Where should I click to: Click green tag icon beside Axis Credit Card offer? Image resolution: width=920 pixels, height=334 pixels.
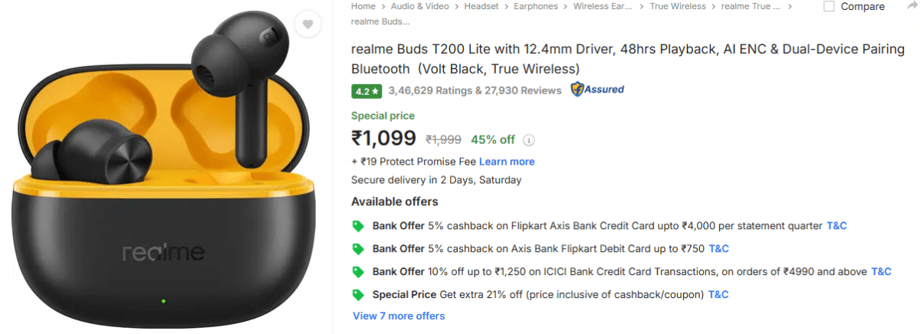coord(357,226)
